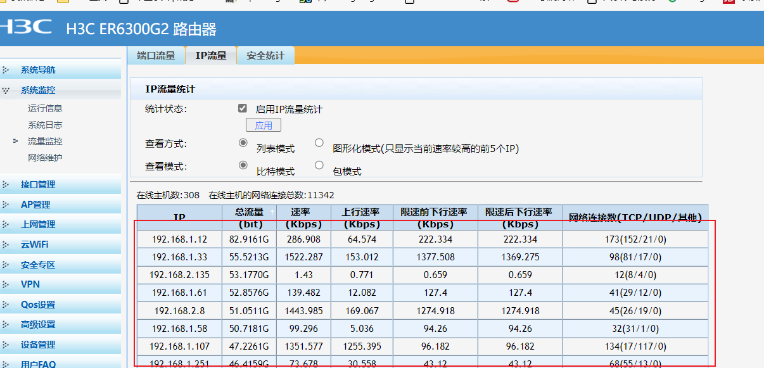Sort by the 上行速率 column header
The width and height of the screenshot is (764, 368).
tap(362, 217)
